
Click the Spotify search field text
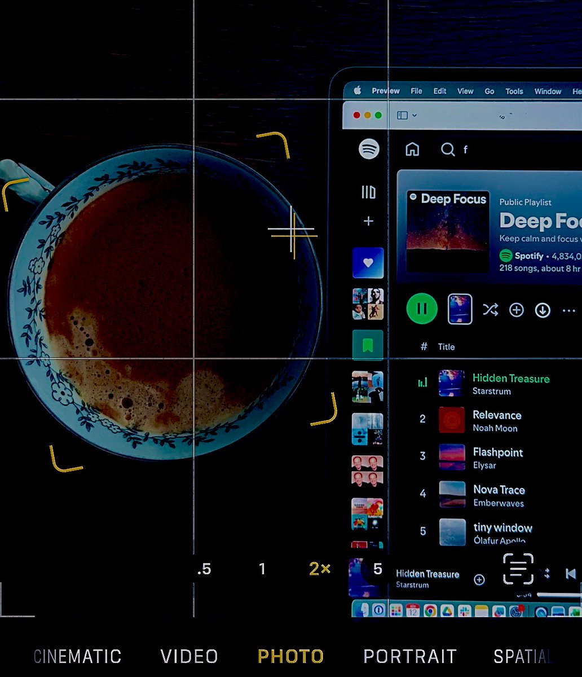pos(466,150)
